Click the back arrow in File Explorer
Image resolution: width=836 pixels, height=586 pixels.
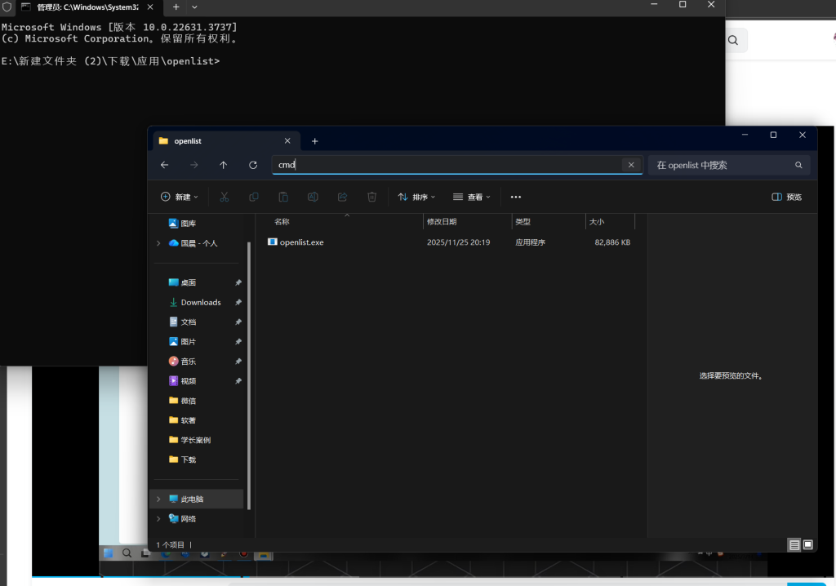165,165
